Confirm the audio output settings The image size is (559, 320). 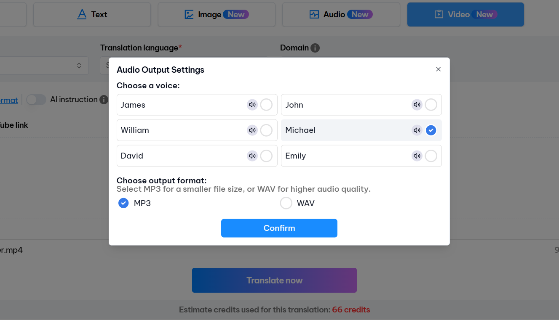[279, 228]
